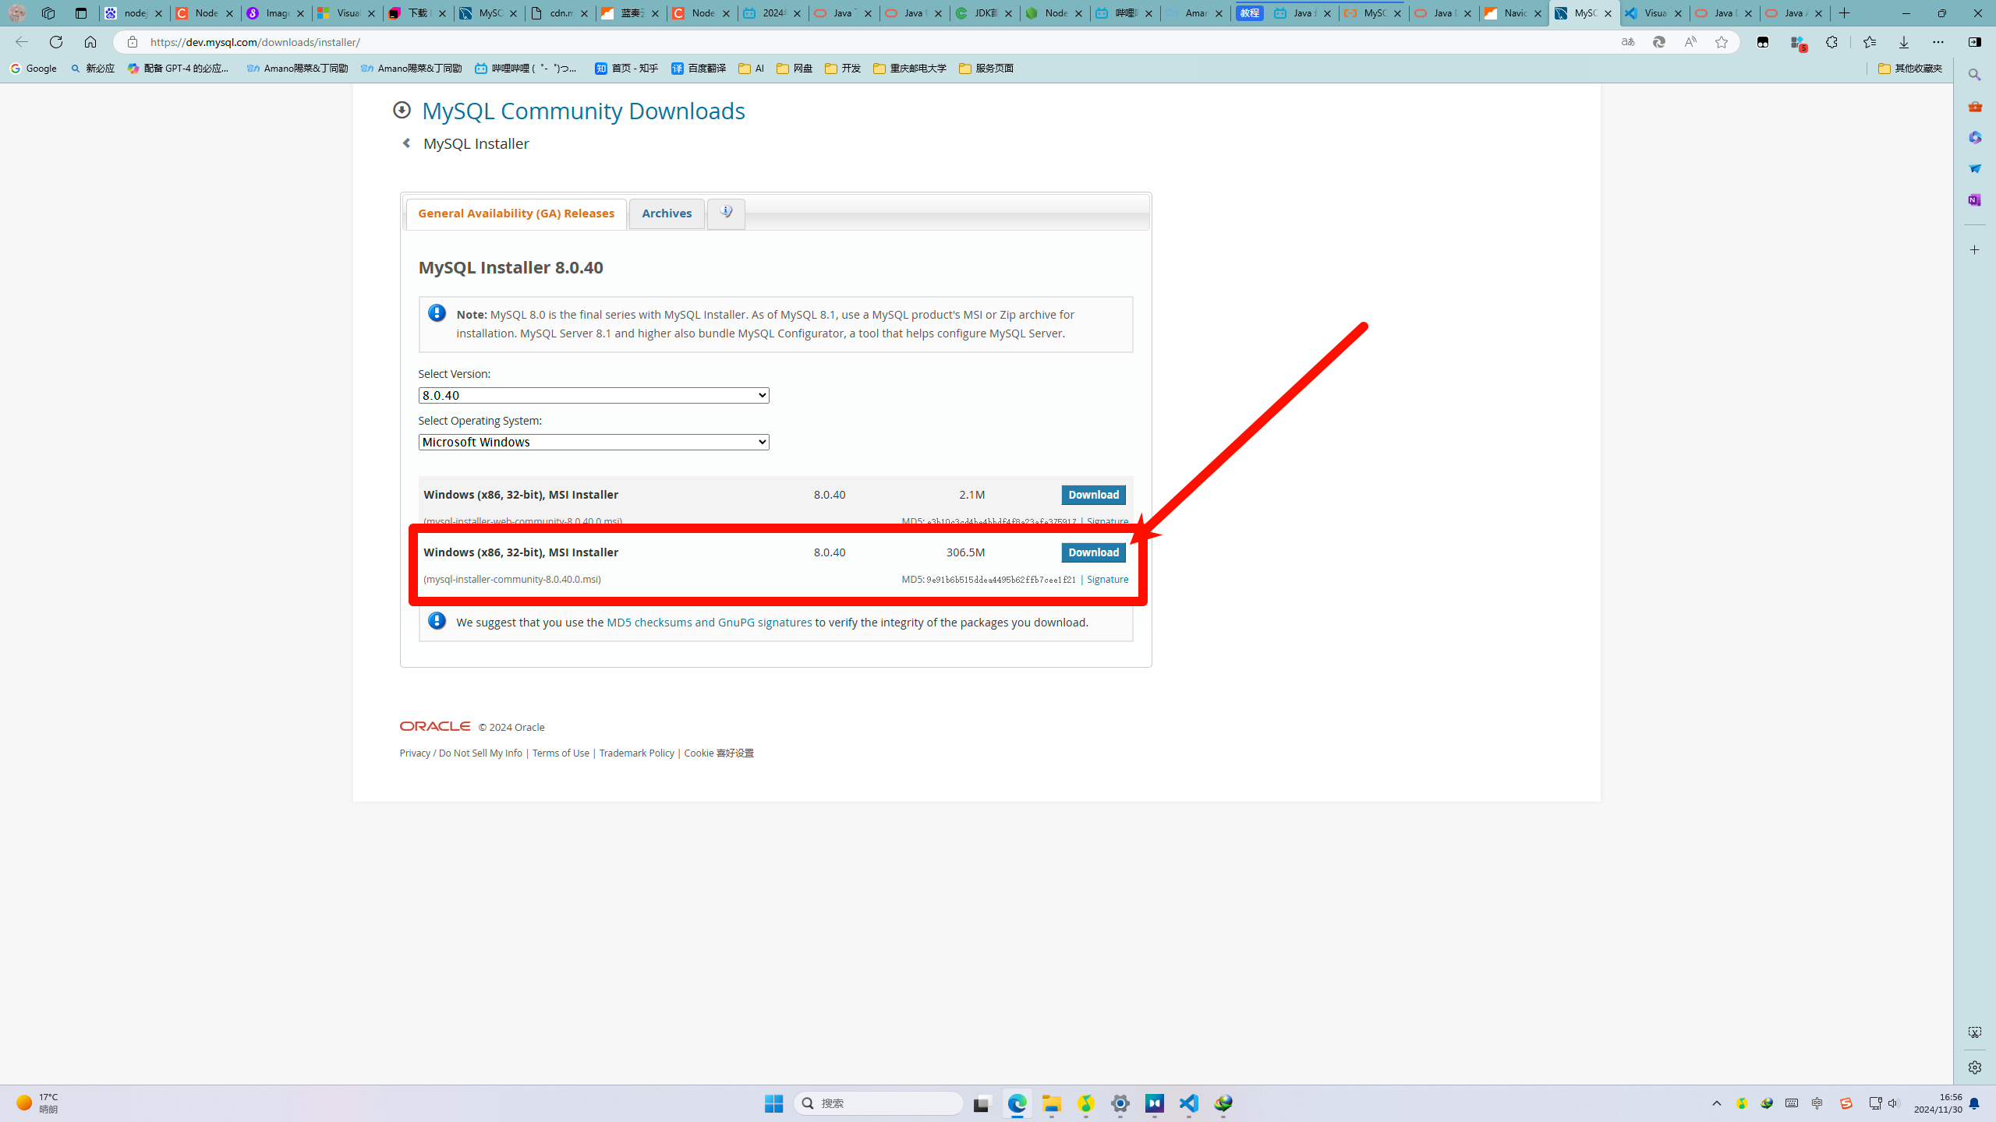Click the Windows taskbar search box
1996x1122 pixels.
(x=879, y=1103)
